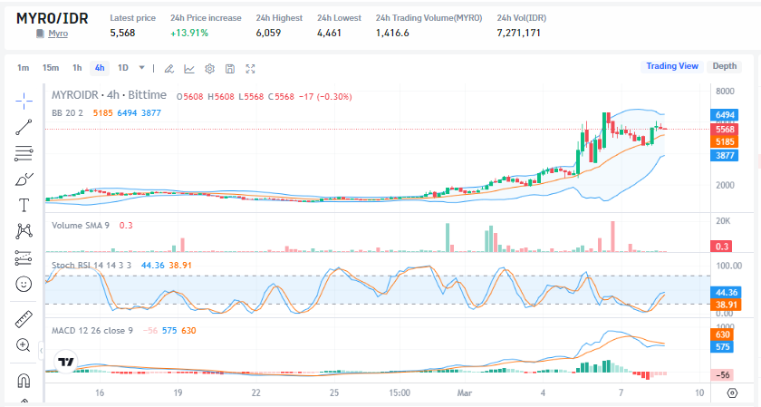The height and width of the screenshot is (407, 761).
Task: Click the pencil drawing toolbar icon
Action: 169,69
